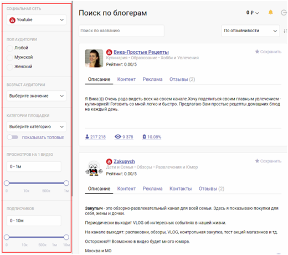Click the eye icon views count 9 378
The width and height of the screenshot is (288, 255).
124,137
